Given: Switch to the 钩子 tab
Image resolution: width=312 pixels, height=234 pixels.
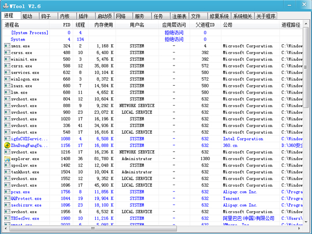Looking at the screenshot, I should [x=48, y=16].
